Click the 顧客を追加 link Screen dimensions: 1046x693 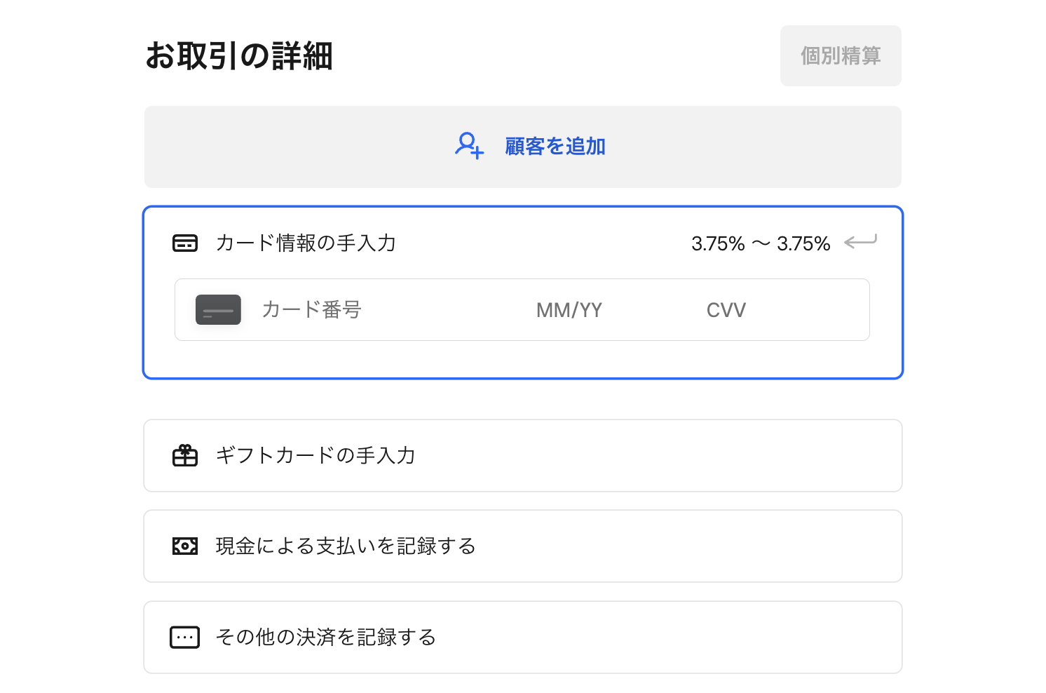click(554, 147)
